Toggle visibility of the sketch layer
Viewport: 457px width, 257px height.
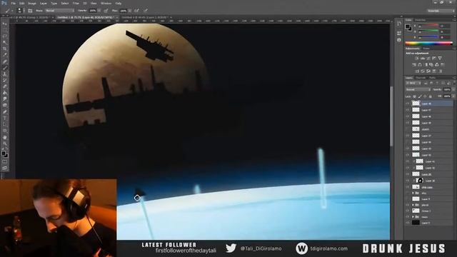(x=408, y=129)
